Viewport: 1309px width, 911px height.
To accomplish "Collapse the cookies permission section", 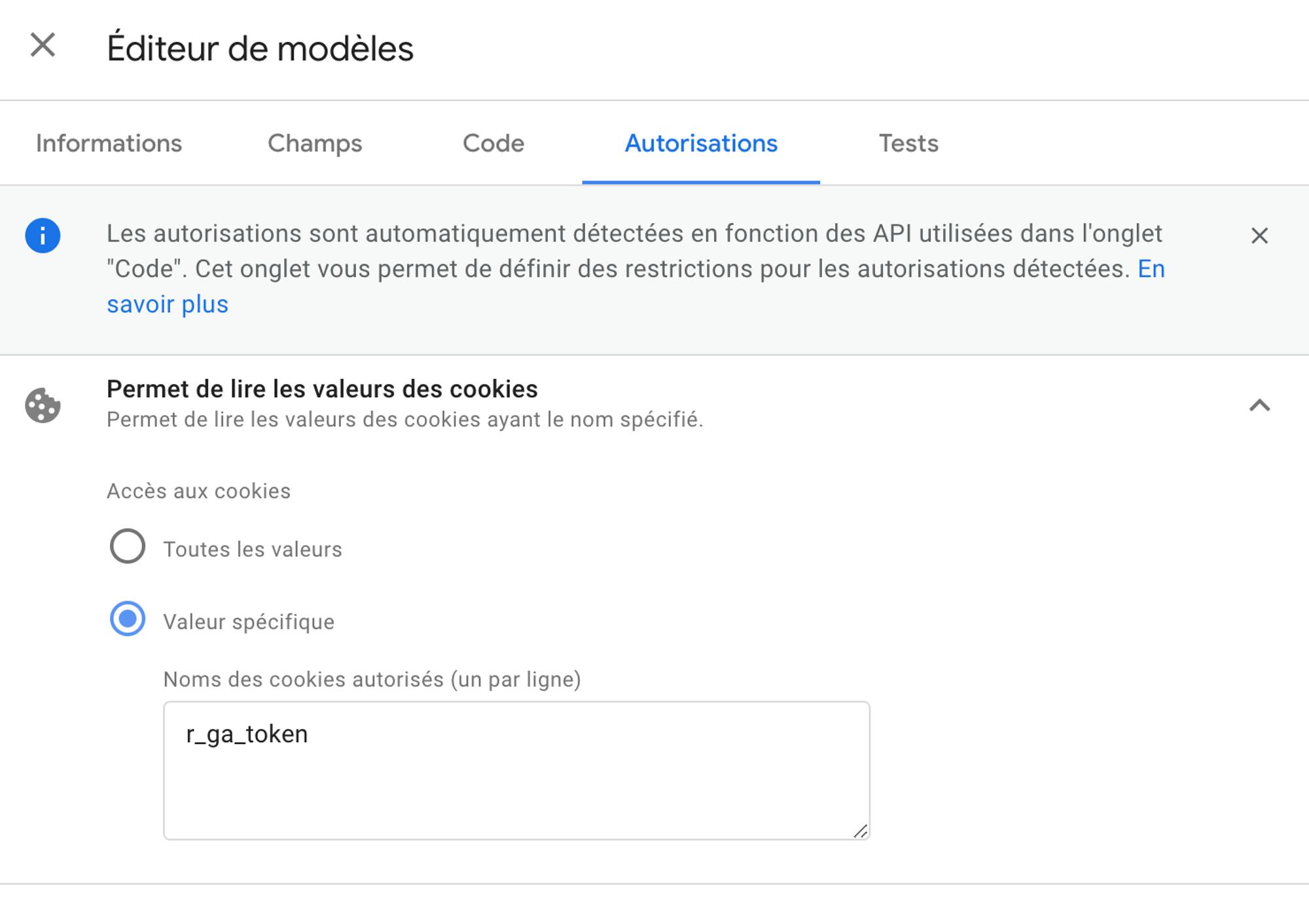I will pyautogui.click(x=1259, y=405).
